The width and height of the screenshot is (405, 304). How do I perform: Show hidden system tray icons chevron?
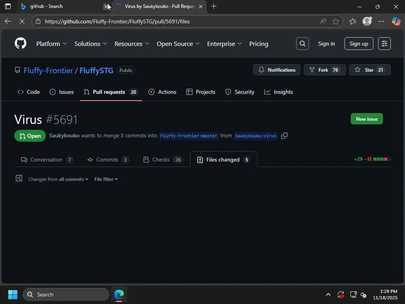pos(328,294)
